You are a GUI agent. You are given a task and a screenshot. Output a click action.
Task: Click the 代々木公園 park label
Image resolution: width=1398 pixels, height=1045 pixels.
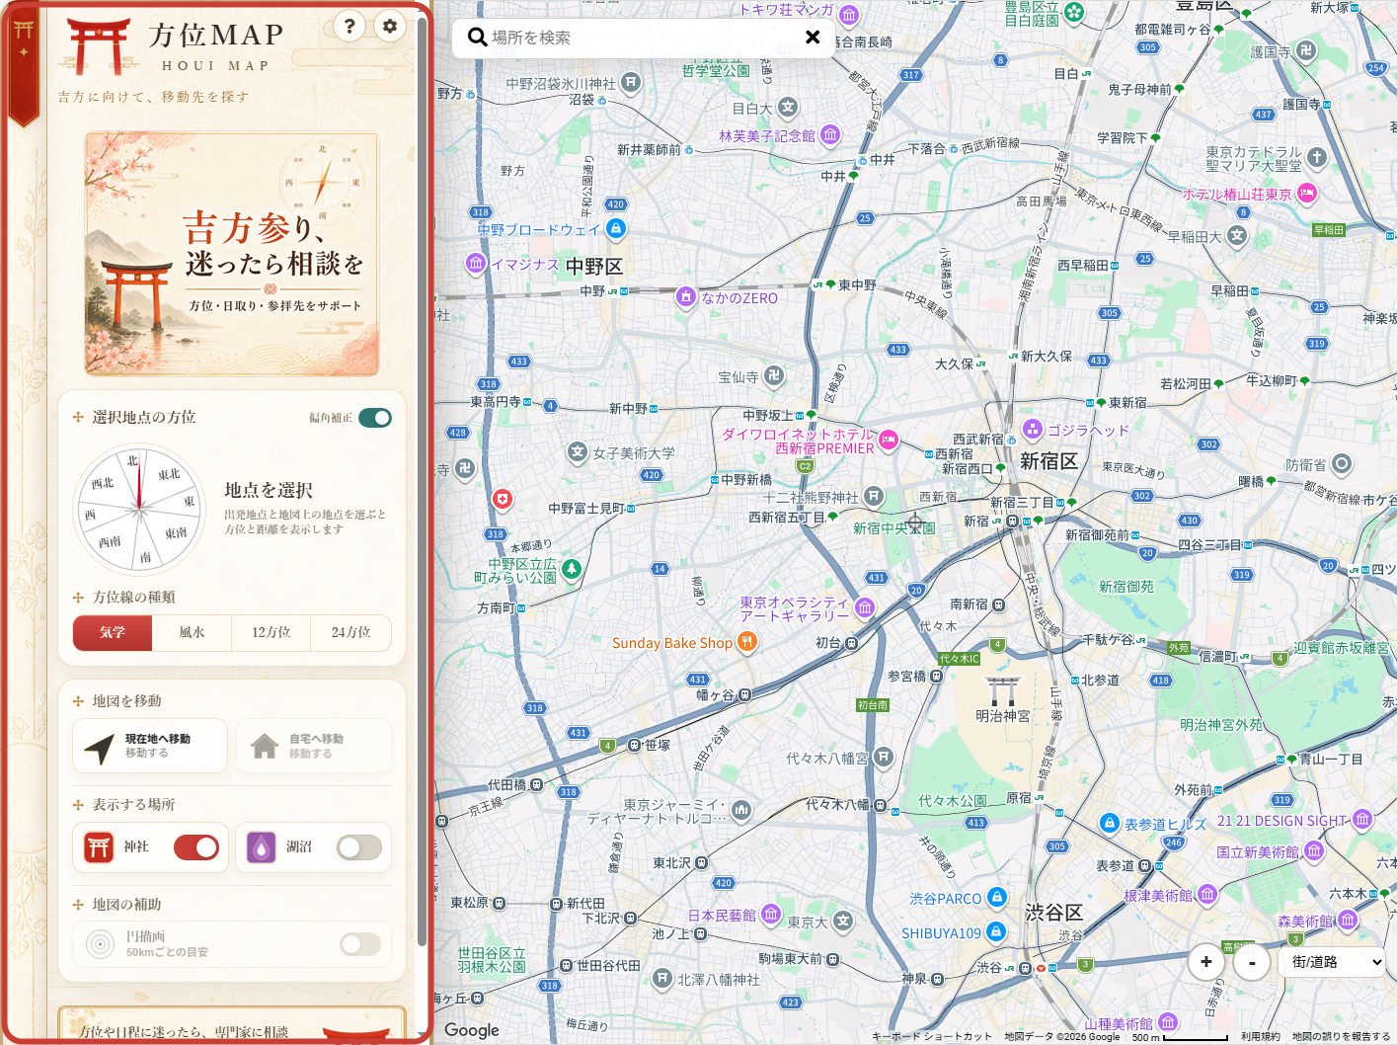[x=953, y=800]
